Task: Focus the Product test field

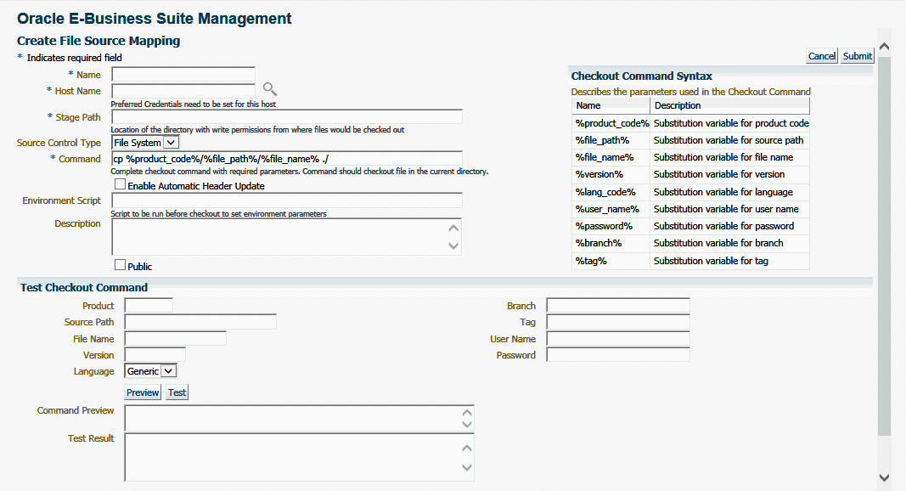Action: [149, 305]
